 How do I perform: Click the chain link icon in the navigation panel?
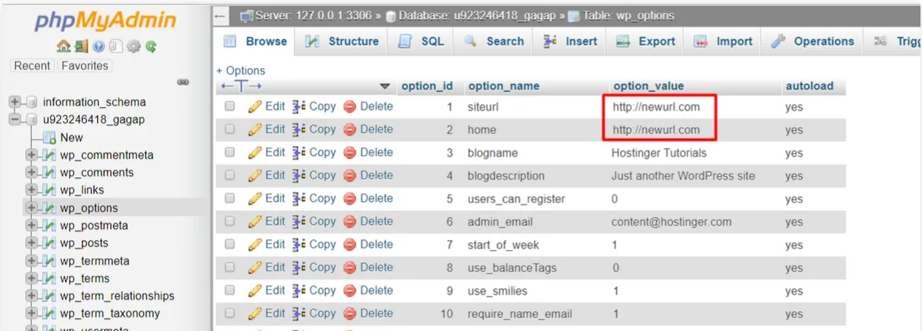click(x=183, y=82)
